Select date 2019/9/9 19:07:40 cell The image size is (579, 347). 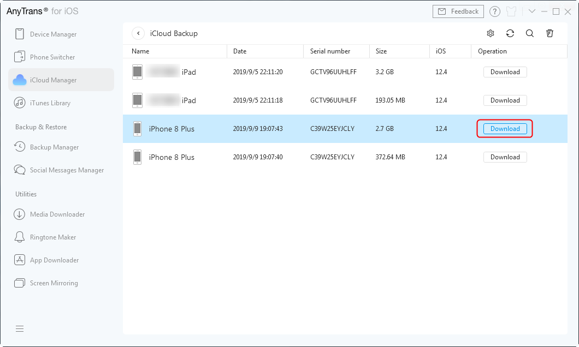point(258,157)
